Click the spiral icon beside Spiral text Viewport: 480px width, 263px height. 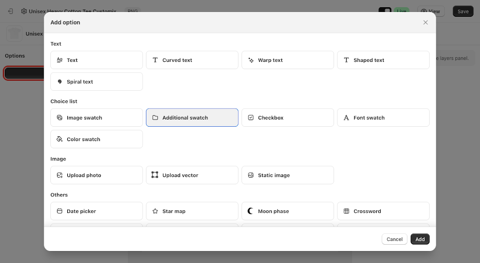pyautogui.click(x=60, y=82)
